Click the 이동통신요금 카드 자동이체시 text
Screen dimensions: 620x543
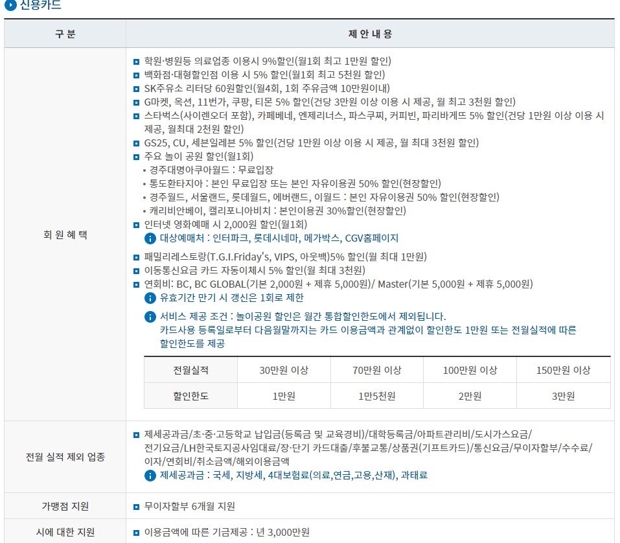(x=255, y=270)
